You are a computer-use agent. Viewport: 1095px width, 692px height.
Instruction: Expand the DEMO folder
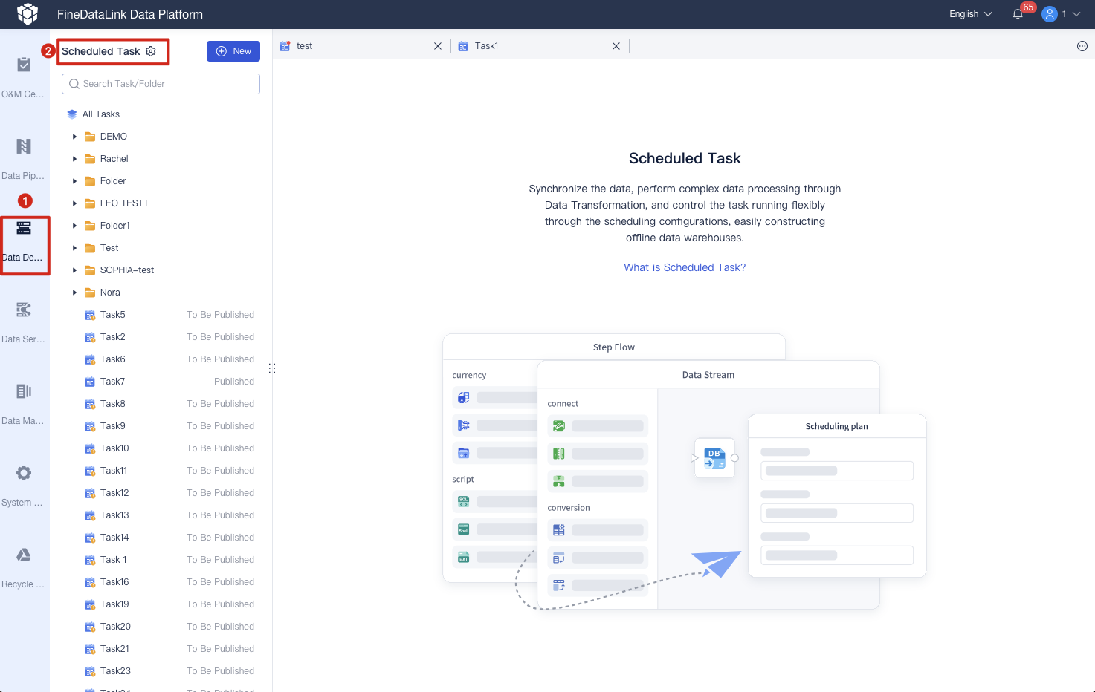(x=74, y=137)
